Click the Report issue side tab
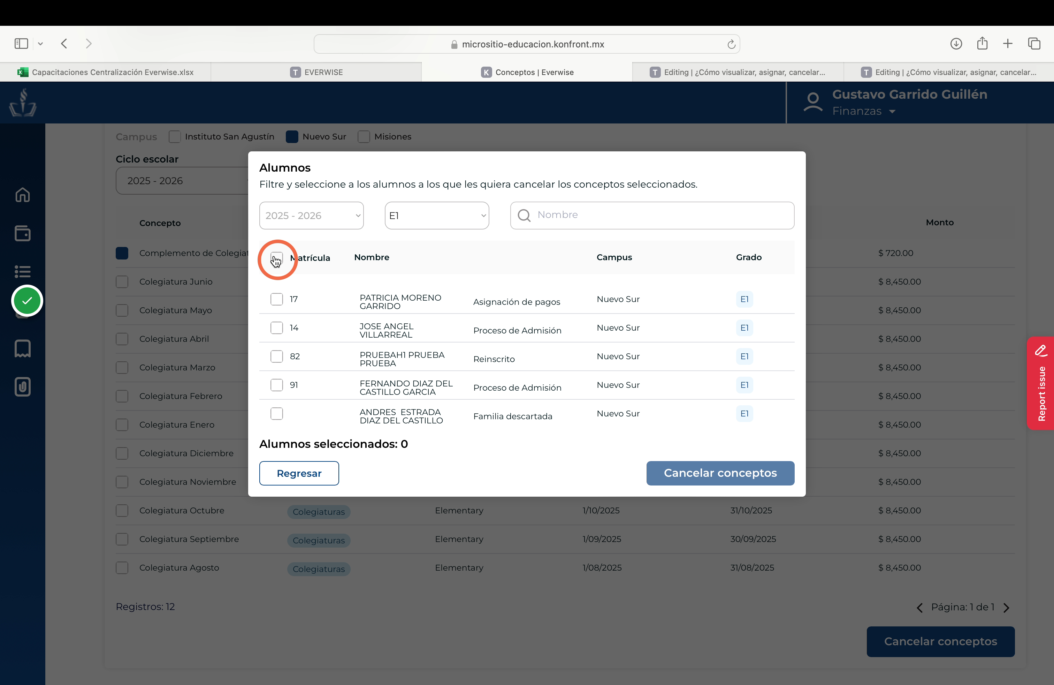This screenshot has height=685, width=1054. click(1041, 383)
